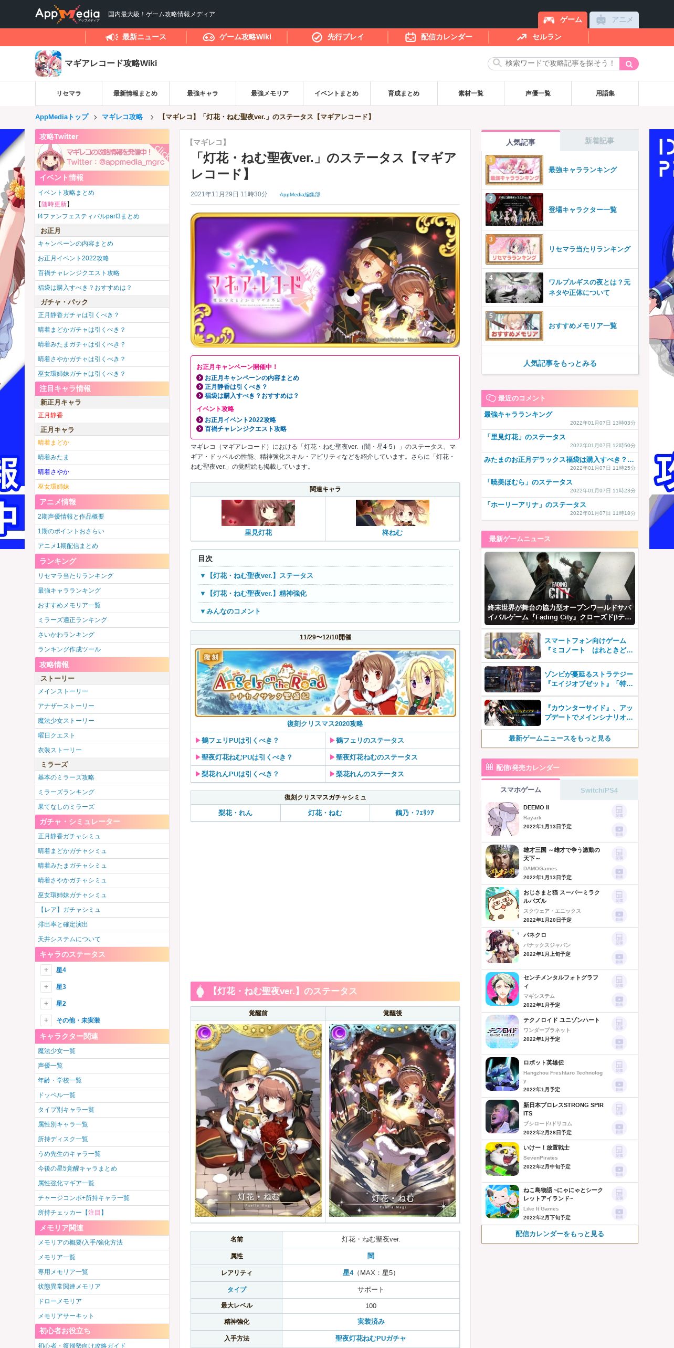Click 雄才三国 game icon
Viewport: 674px width, 1348px height.
tap(502, 861)
